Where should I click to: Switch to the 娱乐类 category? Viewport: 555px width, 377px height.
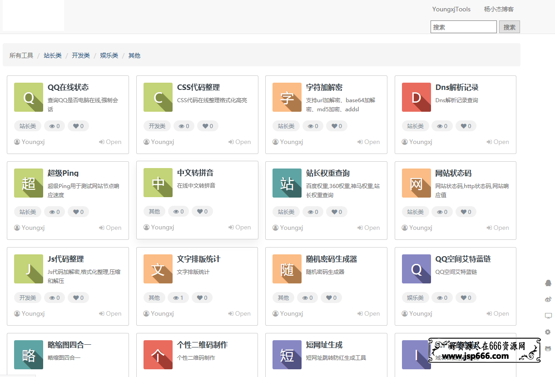[x=109, y=55]
